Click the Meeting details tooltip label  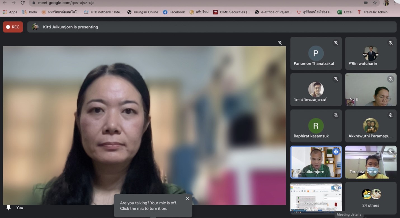tap(349, 215)
